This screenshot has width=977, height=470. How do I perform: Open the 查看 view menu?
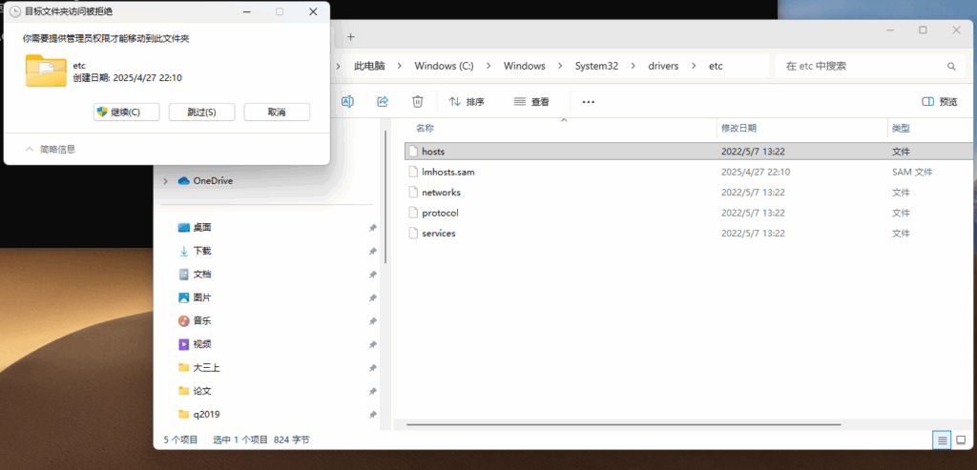[531, 101]
